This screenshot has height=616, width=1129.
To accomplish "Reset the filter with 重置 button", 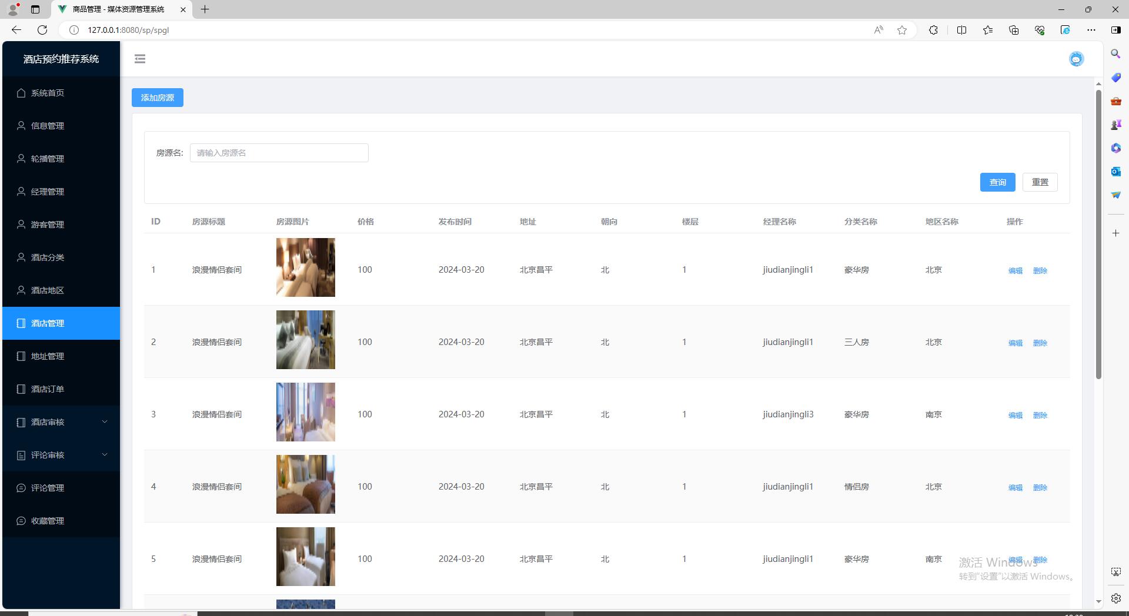I will point(1040,182).
